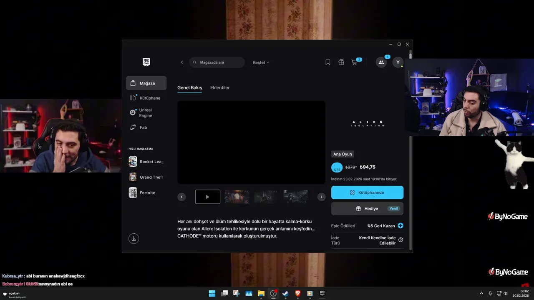534x300 pixels.
Task: Click the Ana Oyun tag
Action: [x=343, y=154]
